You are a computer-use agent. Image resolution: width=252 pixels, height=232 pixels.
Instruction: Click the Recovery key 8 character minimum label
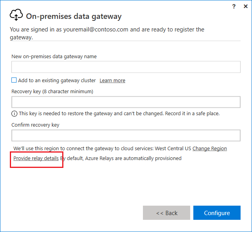[52, 92]
